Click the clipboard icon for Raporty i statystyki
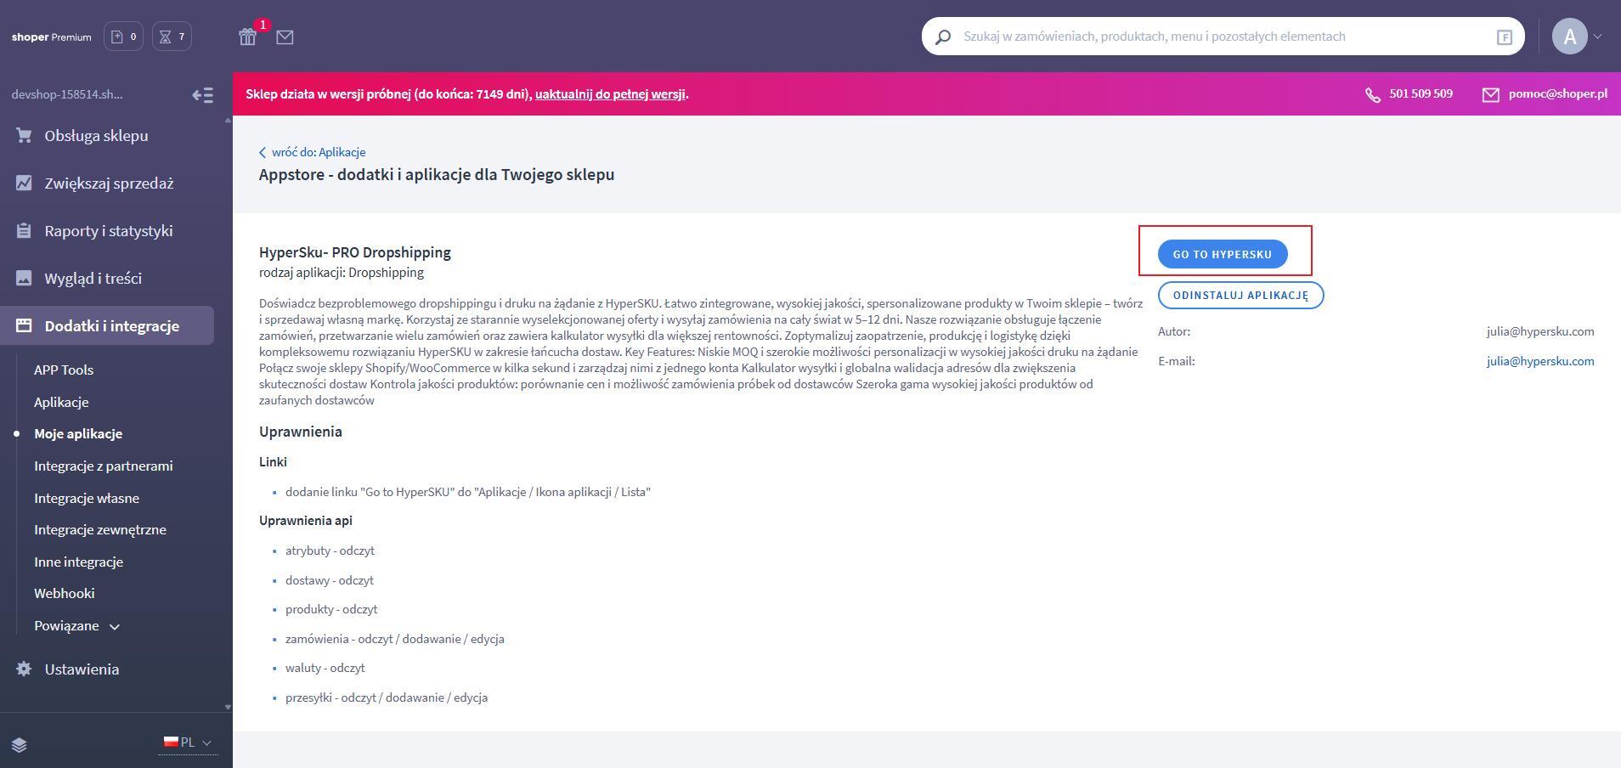1621x768 pixels. click(x=24, y=230)
